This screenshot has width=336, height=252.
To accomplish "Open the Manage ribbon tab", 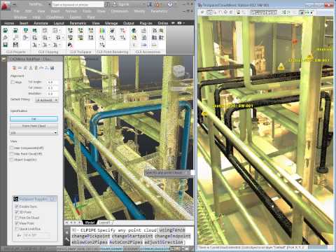I will [x=111, y=23].
